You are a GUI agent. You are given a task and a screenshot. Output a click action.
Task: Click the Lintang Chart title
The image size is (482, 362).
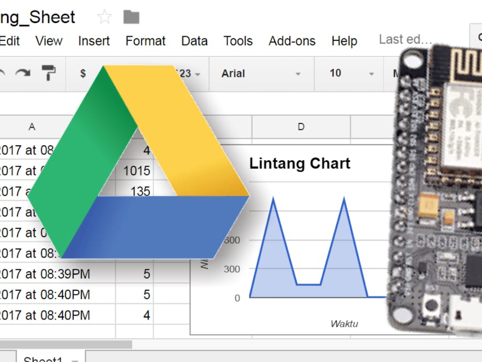pos(300,164)
